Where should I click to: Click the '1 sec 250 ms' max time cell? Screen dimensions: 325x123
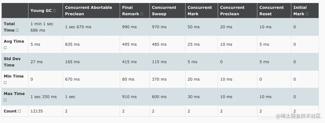[43, 97]
